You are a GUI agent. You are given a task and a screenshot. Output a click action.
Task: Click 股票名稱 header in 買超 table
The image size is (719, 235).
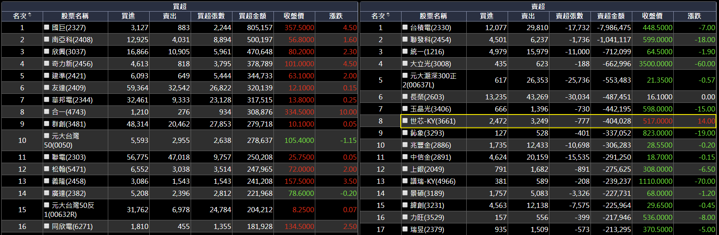point(75,16)
